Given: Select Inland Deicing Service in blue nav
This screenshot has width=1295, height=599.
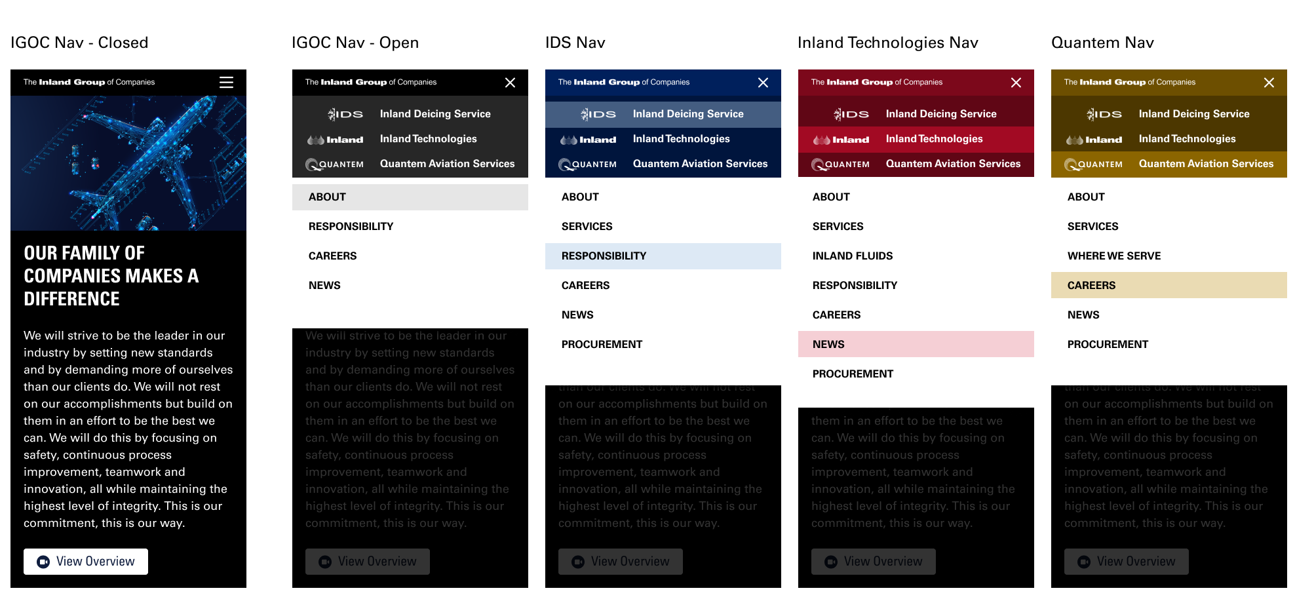Looking at the screenshot, I should click(687, 114).
